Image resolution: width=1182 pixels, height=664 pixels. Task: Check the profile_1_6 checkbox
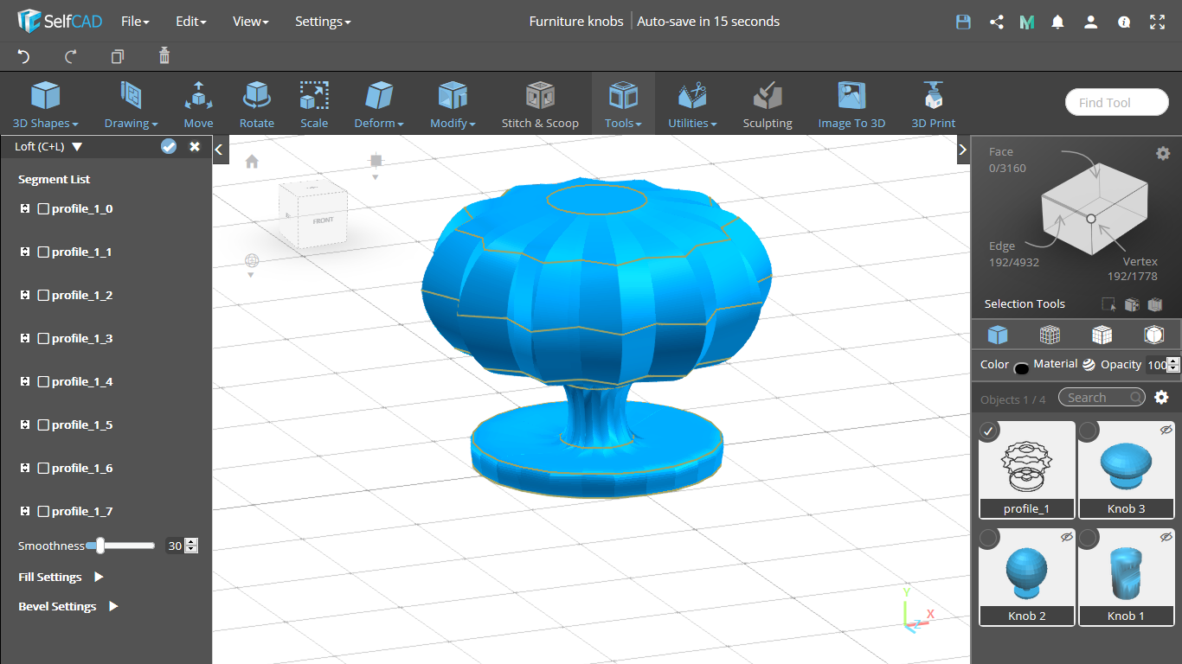[x=43, y=468]
